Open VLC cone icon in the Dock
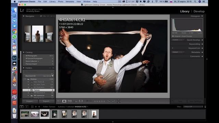 point(14,79)
